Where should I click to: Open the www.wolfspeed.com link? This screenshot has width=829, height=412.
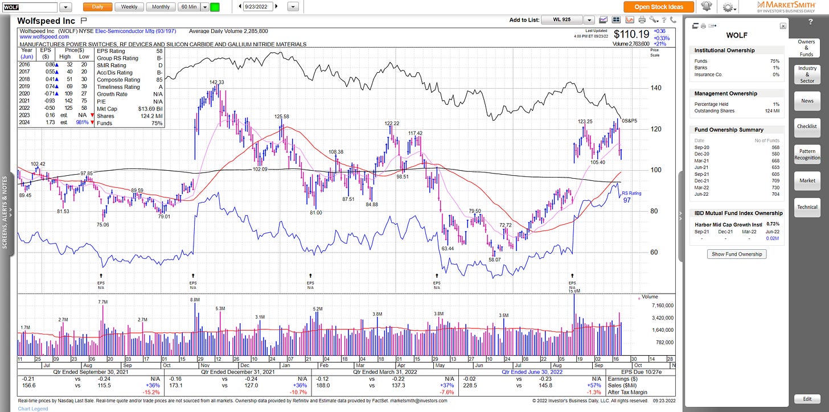point(44,36)
